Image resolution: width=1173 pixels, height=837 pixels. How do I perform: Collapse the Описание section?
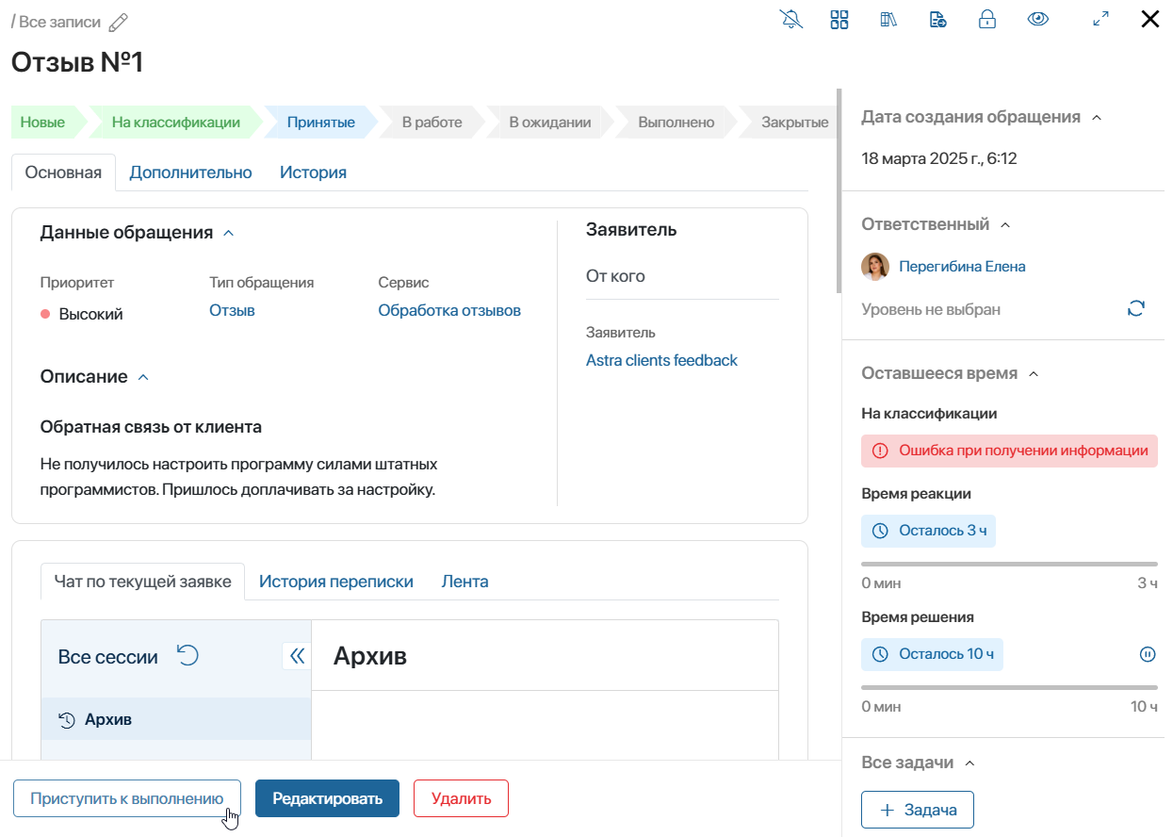(x=143, y=377)
